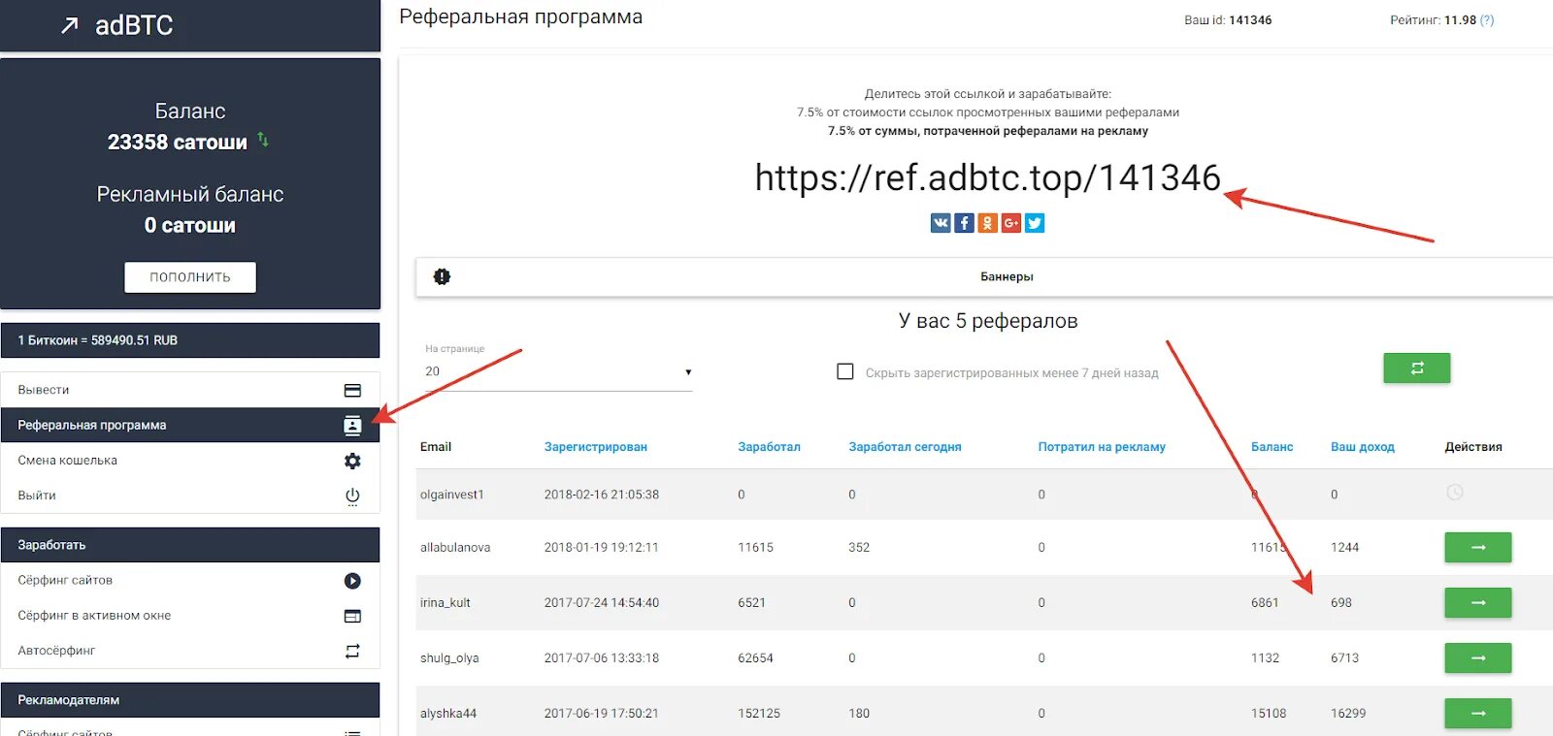Screen dimensions: 1553x736
Task: Click the Ваш id: 141346 text
Action: [x=1227, y=20]
